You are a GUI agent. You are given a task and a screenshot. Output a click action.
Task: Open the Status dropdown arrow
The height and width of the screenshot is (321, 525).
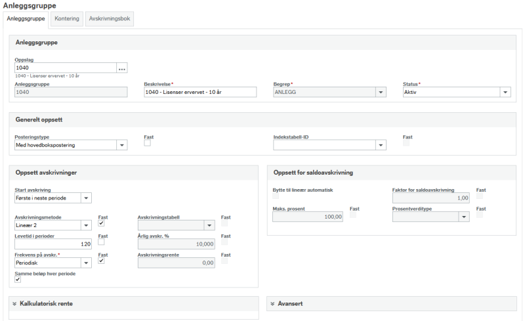(x=505, y=92)
